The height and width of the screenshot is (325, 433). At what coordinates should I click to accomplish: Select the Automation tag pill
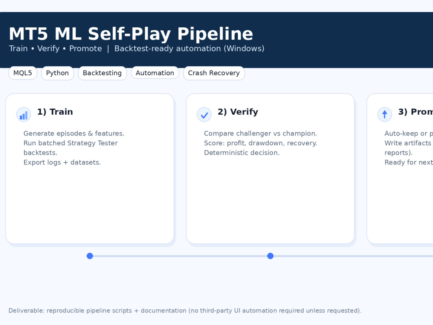point(155,73)
